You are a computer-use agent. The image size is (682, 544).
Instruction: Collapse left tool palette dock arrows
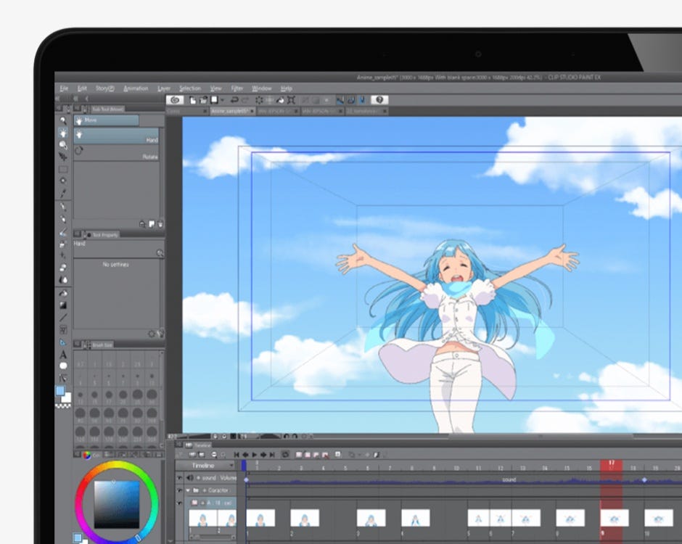[58, 99]
